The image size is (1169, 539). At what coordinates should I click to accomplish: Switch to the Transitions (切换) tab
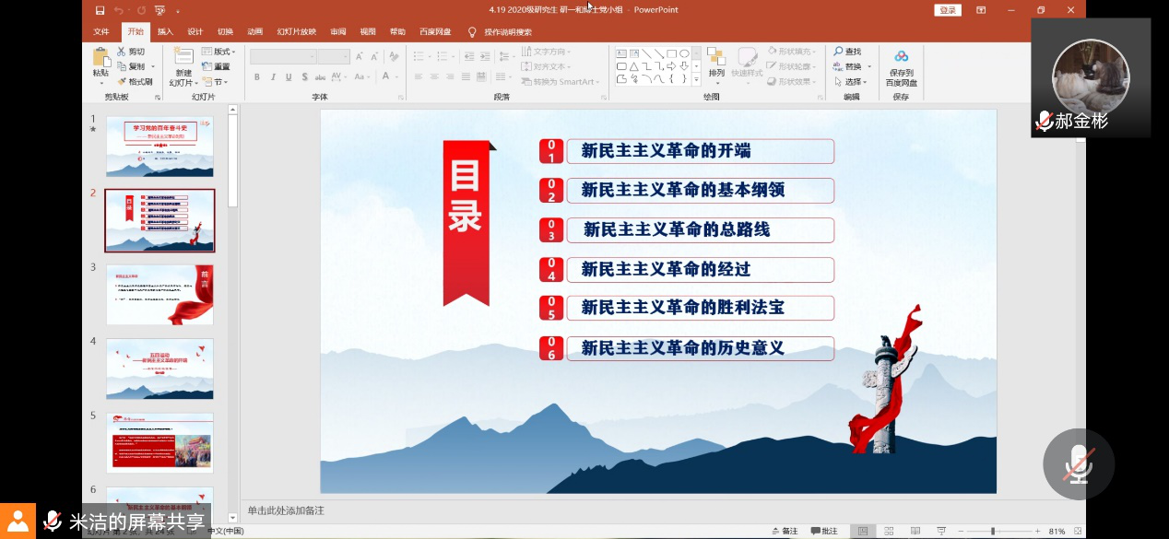pos(225,31)
